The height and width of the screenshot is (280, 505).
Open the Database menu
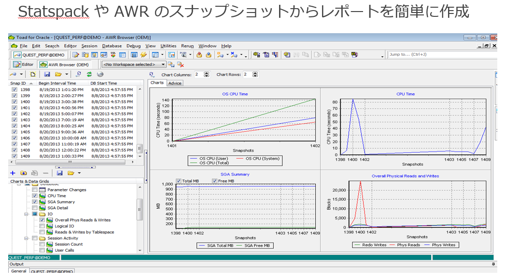112,46
